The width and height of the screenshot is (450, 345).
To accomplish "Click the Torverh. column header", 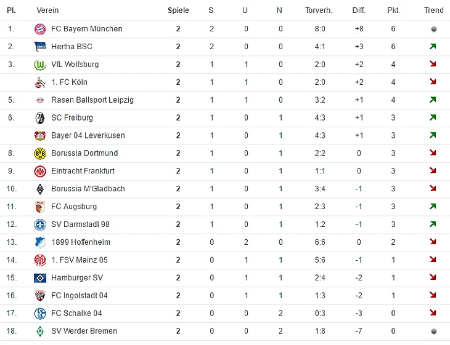I will tap(319, 10).
